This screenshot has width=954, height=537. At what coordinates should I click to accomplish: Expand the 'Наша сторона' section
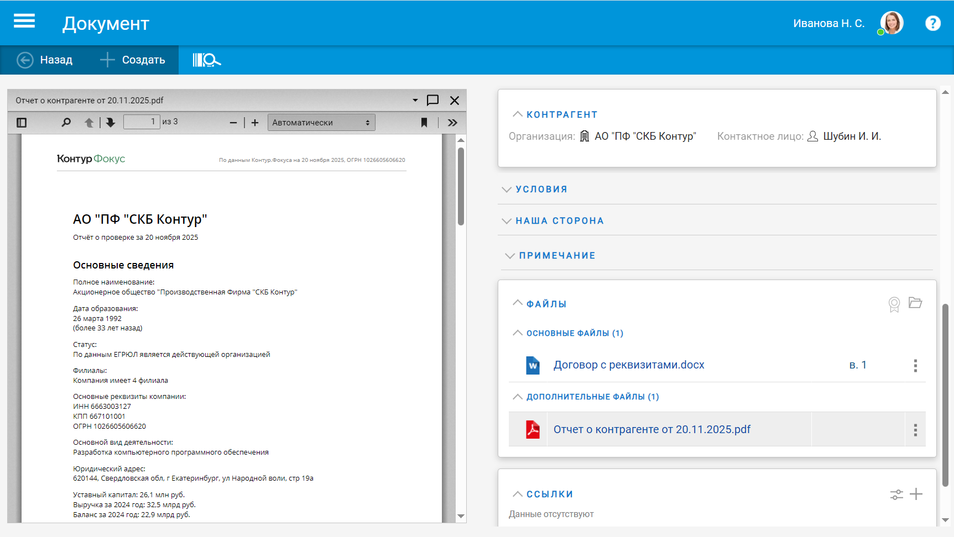(x=559, y=221)
